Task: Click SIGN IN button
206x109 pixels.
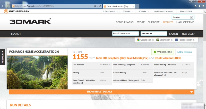Action: [x=173, y=34]
